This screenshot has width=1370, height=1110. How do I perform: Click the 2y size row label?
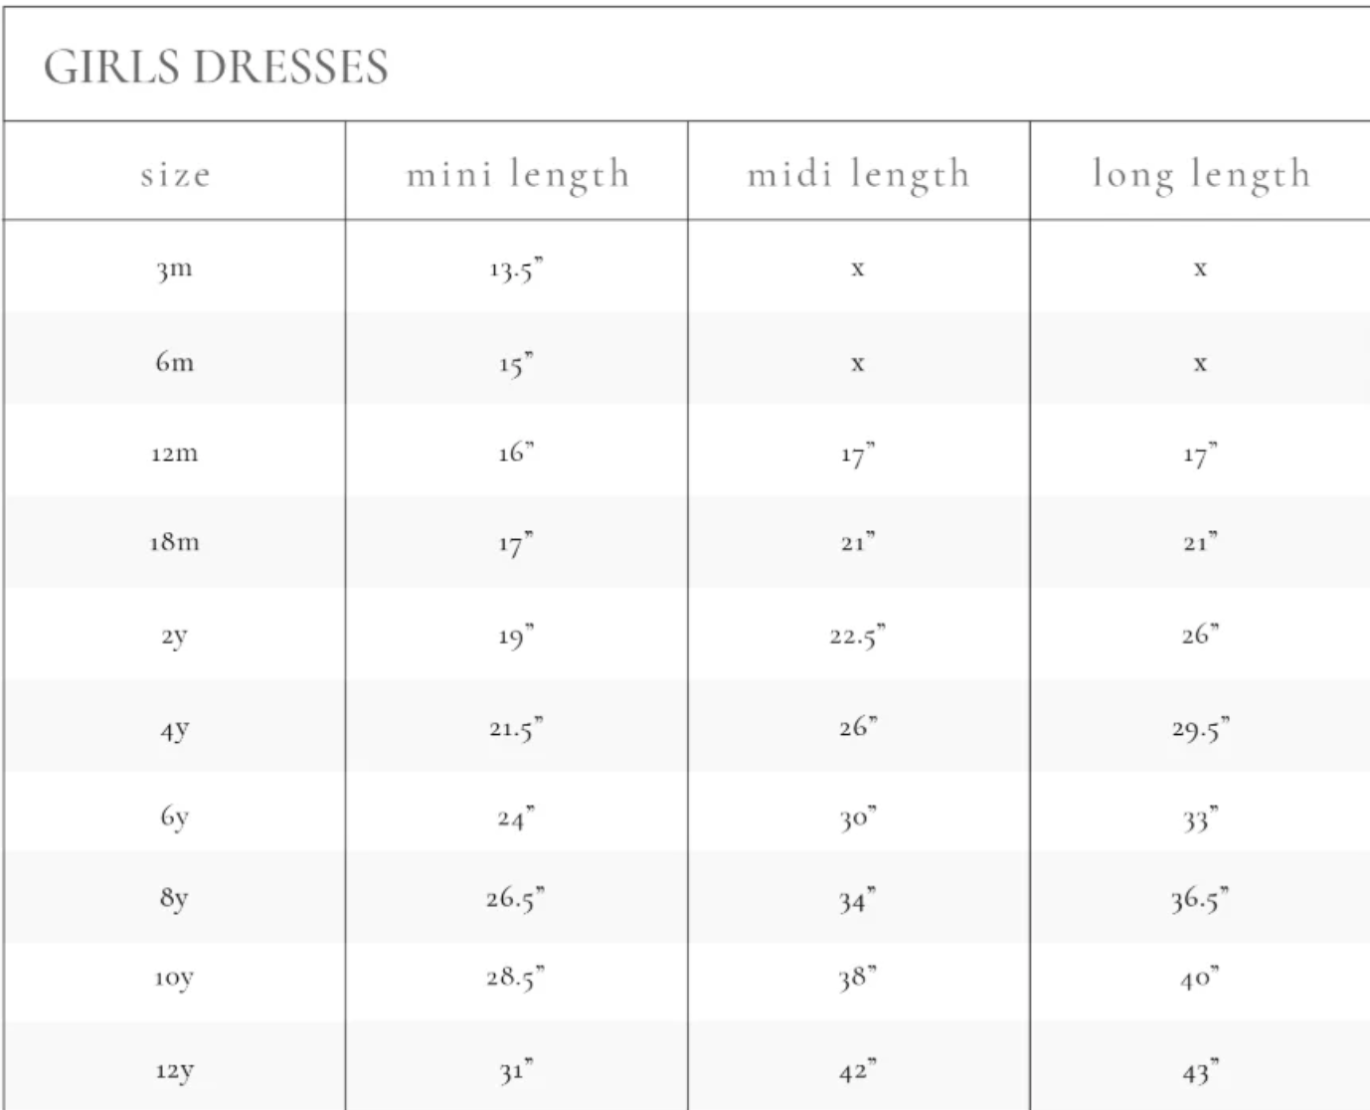174,636
